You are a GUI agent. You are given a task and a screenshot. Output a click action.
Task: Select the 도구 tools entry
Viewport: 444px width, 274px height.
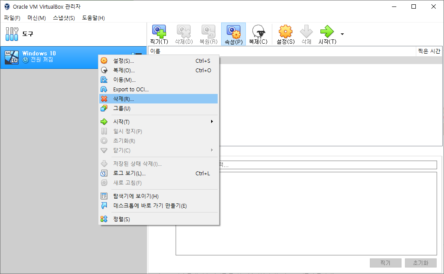pyautogui.click(x=74, y=34)
